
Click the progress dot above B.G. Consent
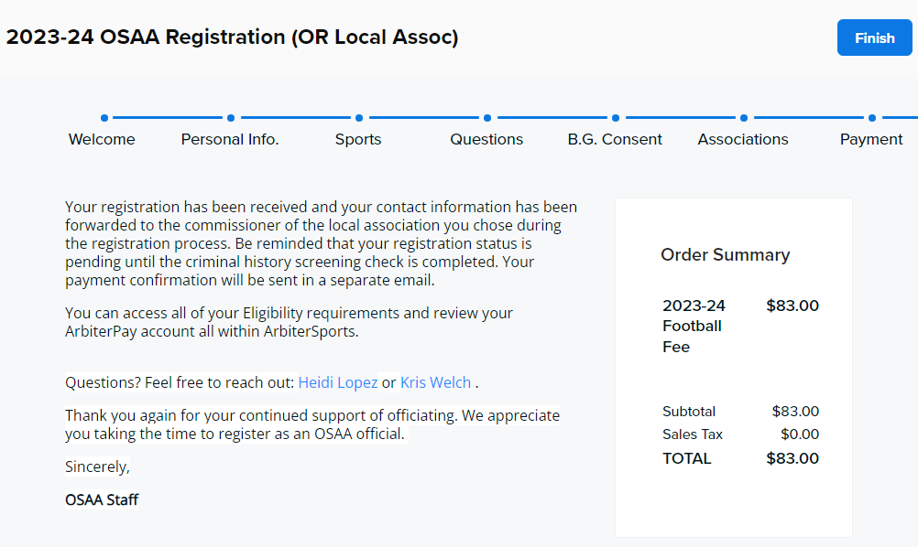click(616, 118)
